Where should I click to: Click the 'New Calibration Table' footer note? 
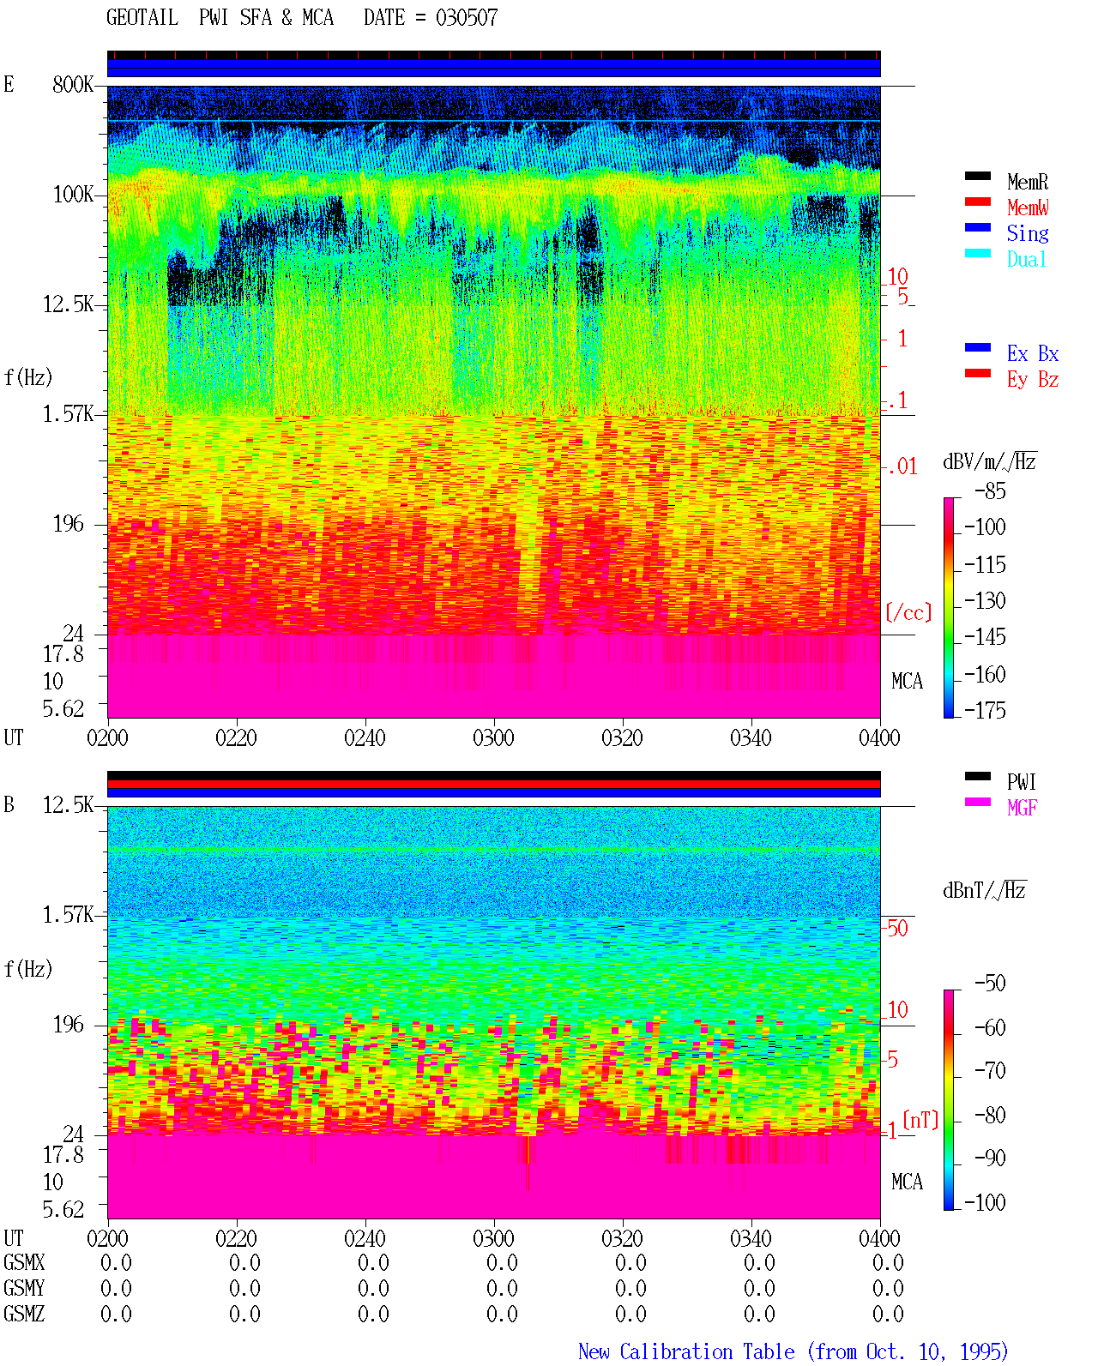793,1351
